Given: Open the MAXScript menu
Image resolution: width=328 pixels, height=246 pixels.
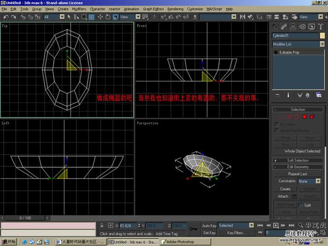Looking at the screenshot, I should [214, 9].
